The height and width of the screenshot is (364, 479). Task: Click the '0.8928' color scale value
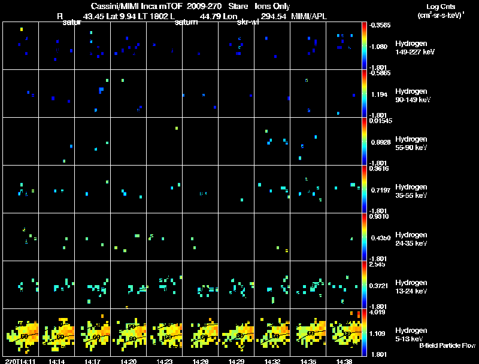(x=381, y=142)
